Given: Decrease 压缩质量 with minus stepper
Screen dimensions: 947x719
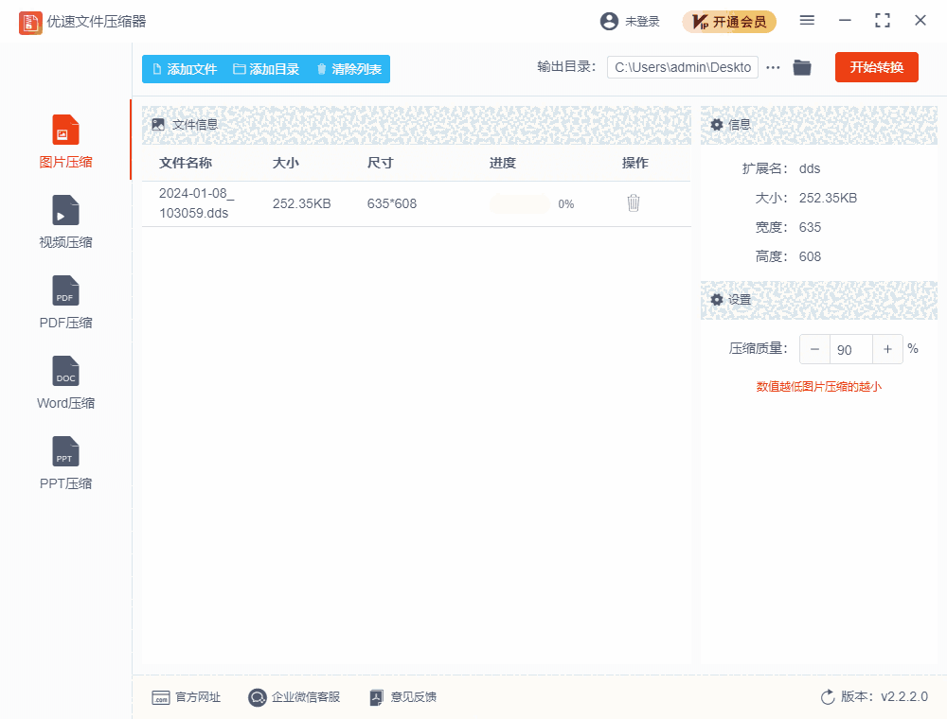Looking at the screenshot, I should 814,349.
